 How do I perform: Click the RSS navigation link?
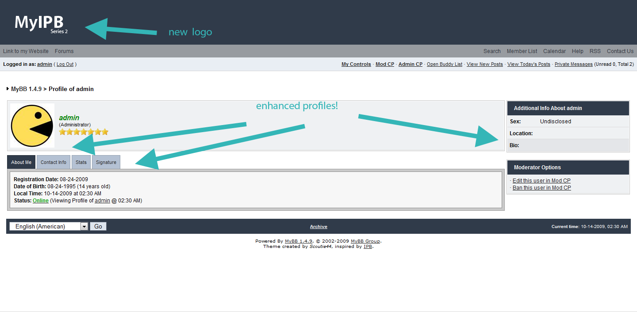(595, 51)
